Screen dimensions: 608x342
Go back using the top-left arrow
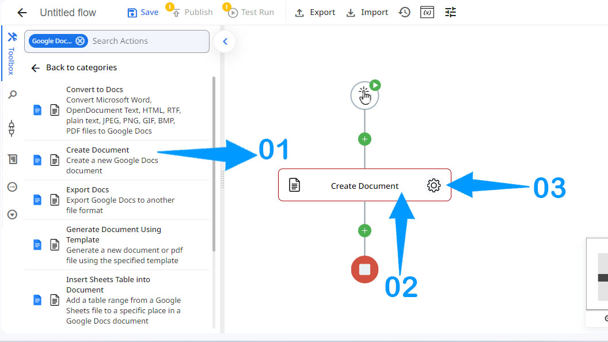pyautogui.click(x=22, y=13)
